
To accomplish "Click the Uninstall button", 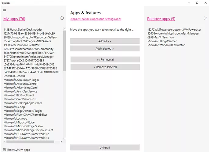I will tap(105, 147).
